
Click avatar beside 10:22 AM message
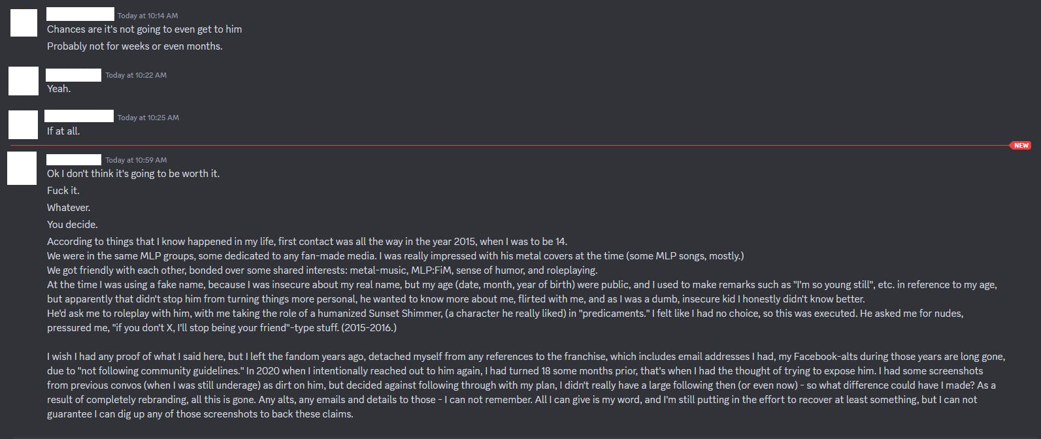pos(24,81)
